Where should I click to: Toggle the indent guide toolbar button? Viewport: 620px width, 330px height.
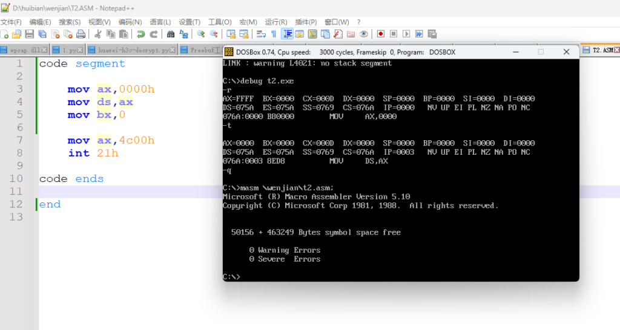(287, 34)
